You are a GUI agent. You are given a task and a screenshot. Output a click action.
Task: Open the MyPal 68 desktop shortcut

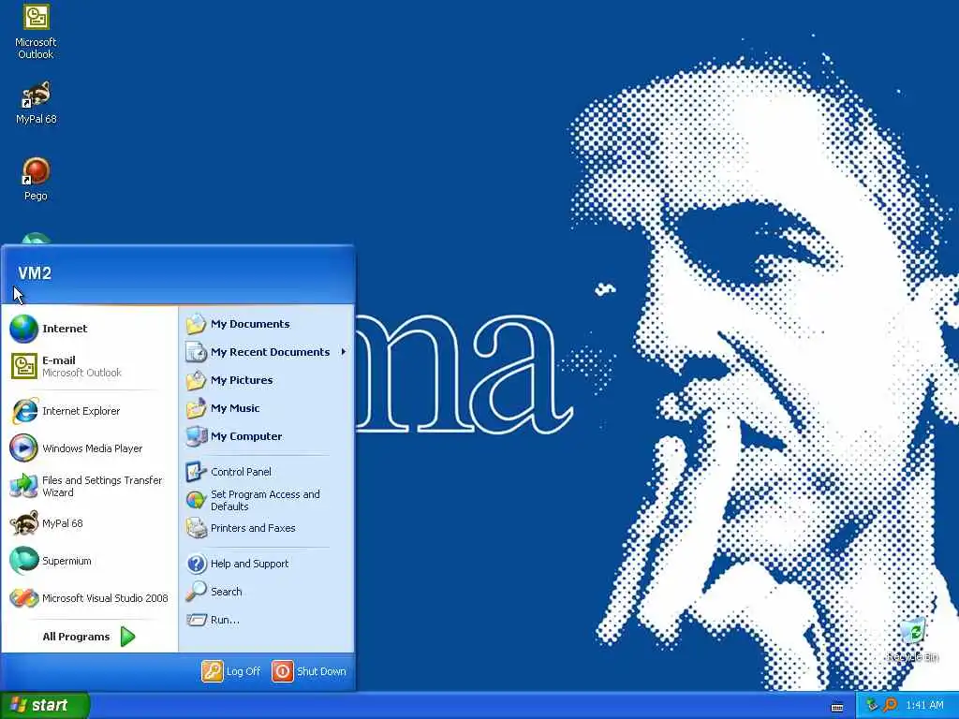pos(36,103)
